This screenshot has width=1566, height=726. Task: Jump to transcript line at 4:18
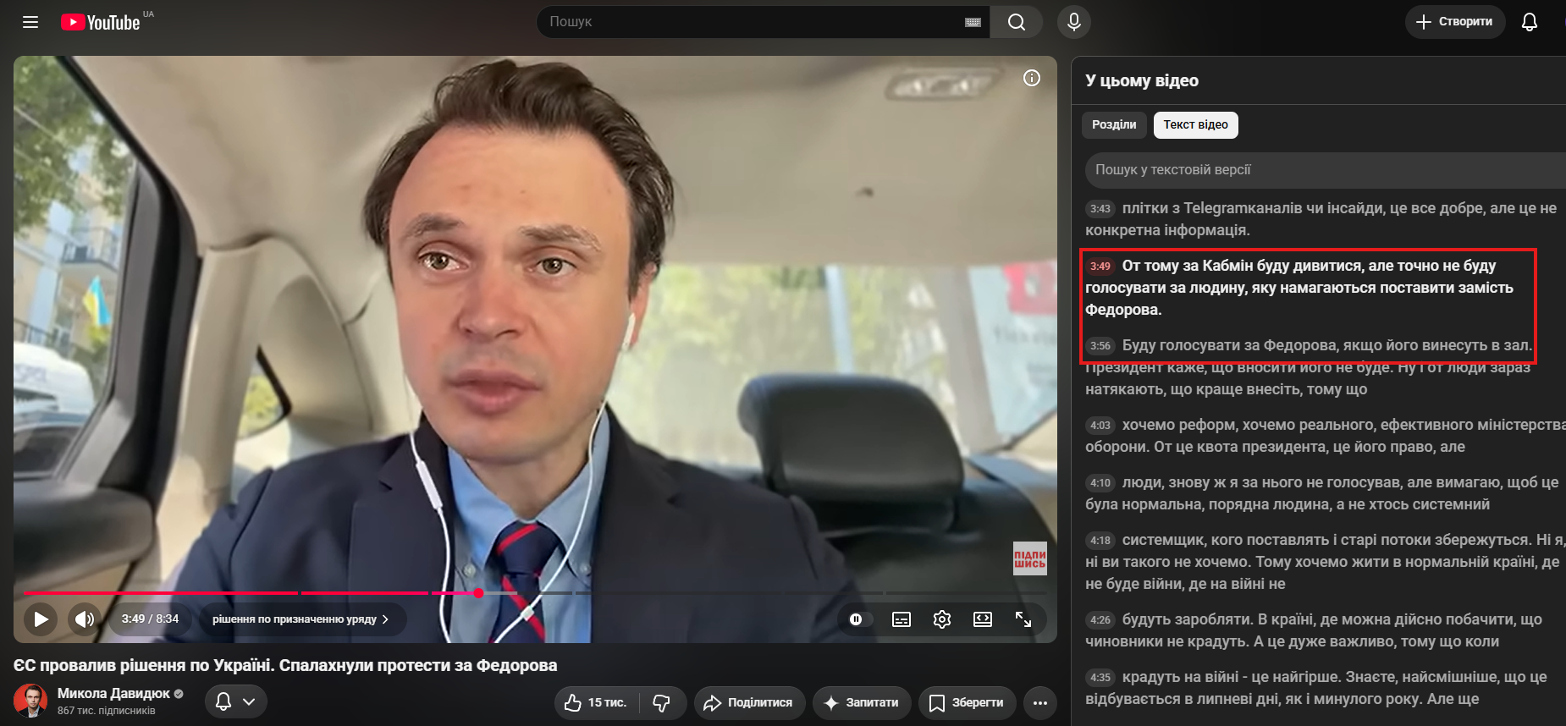click(1324, 562)
